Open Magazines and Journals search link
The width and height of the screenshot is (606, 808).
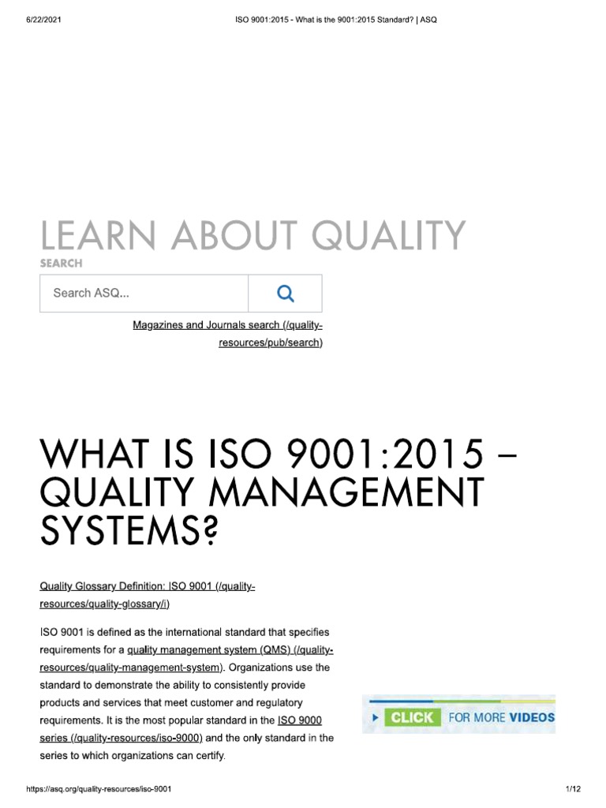pos(228,334)
